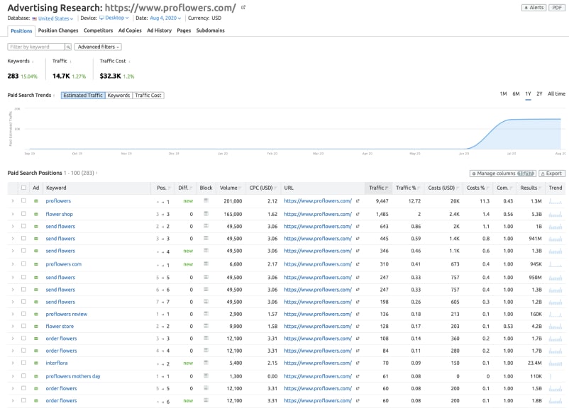569x408 pixels.
Task: Check the flower store row checkbox
Action: click(23, 326)
